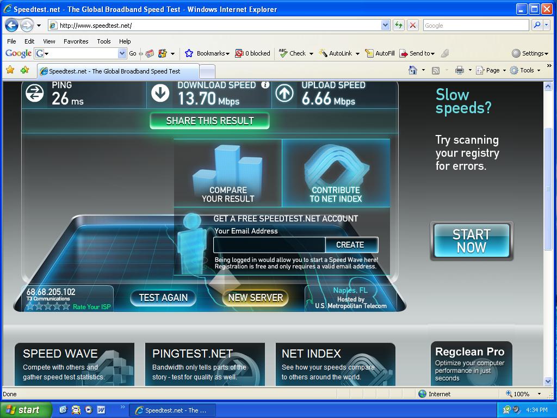
Task: Open the Favorites menu
Action: 76,41
